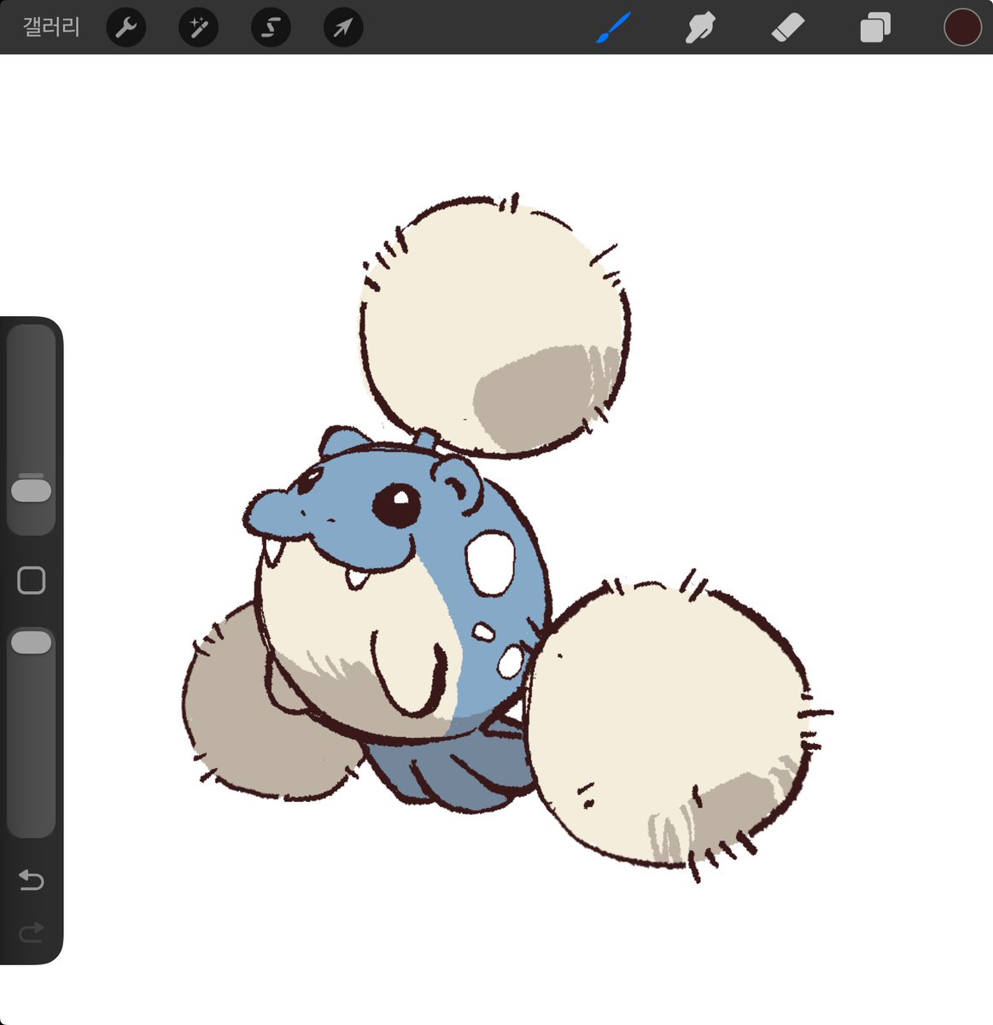Open the 갤러리 gallery
The height and width of the screenshot is (1025, 993).
click(x=51, y=27)
